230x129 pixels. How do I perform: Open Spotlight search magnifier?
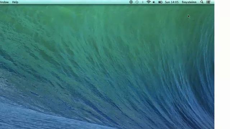(x=202, y=2)
